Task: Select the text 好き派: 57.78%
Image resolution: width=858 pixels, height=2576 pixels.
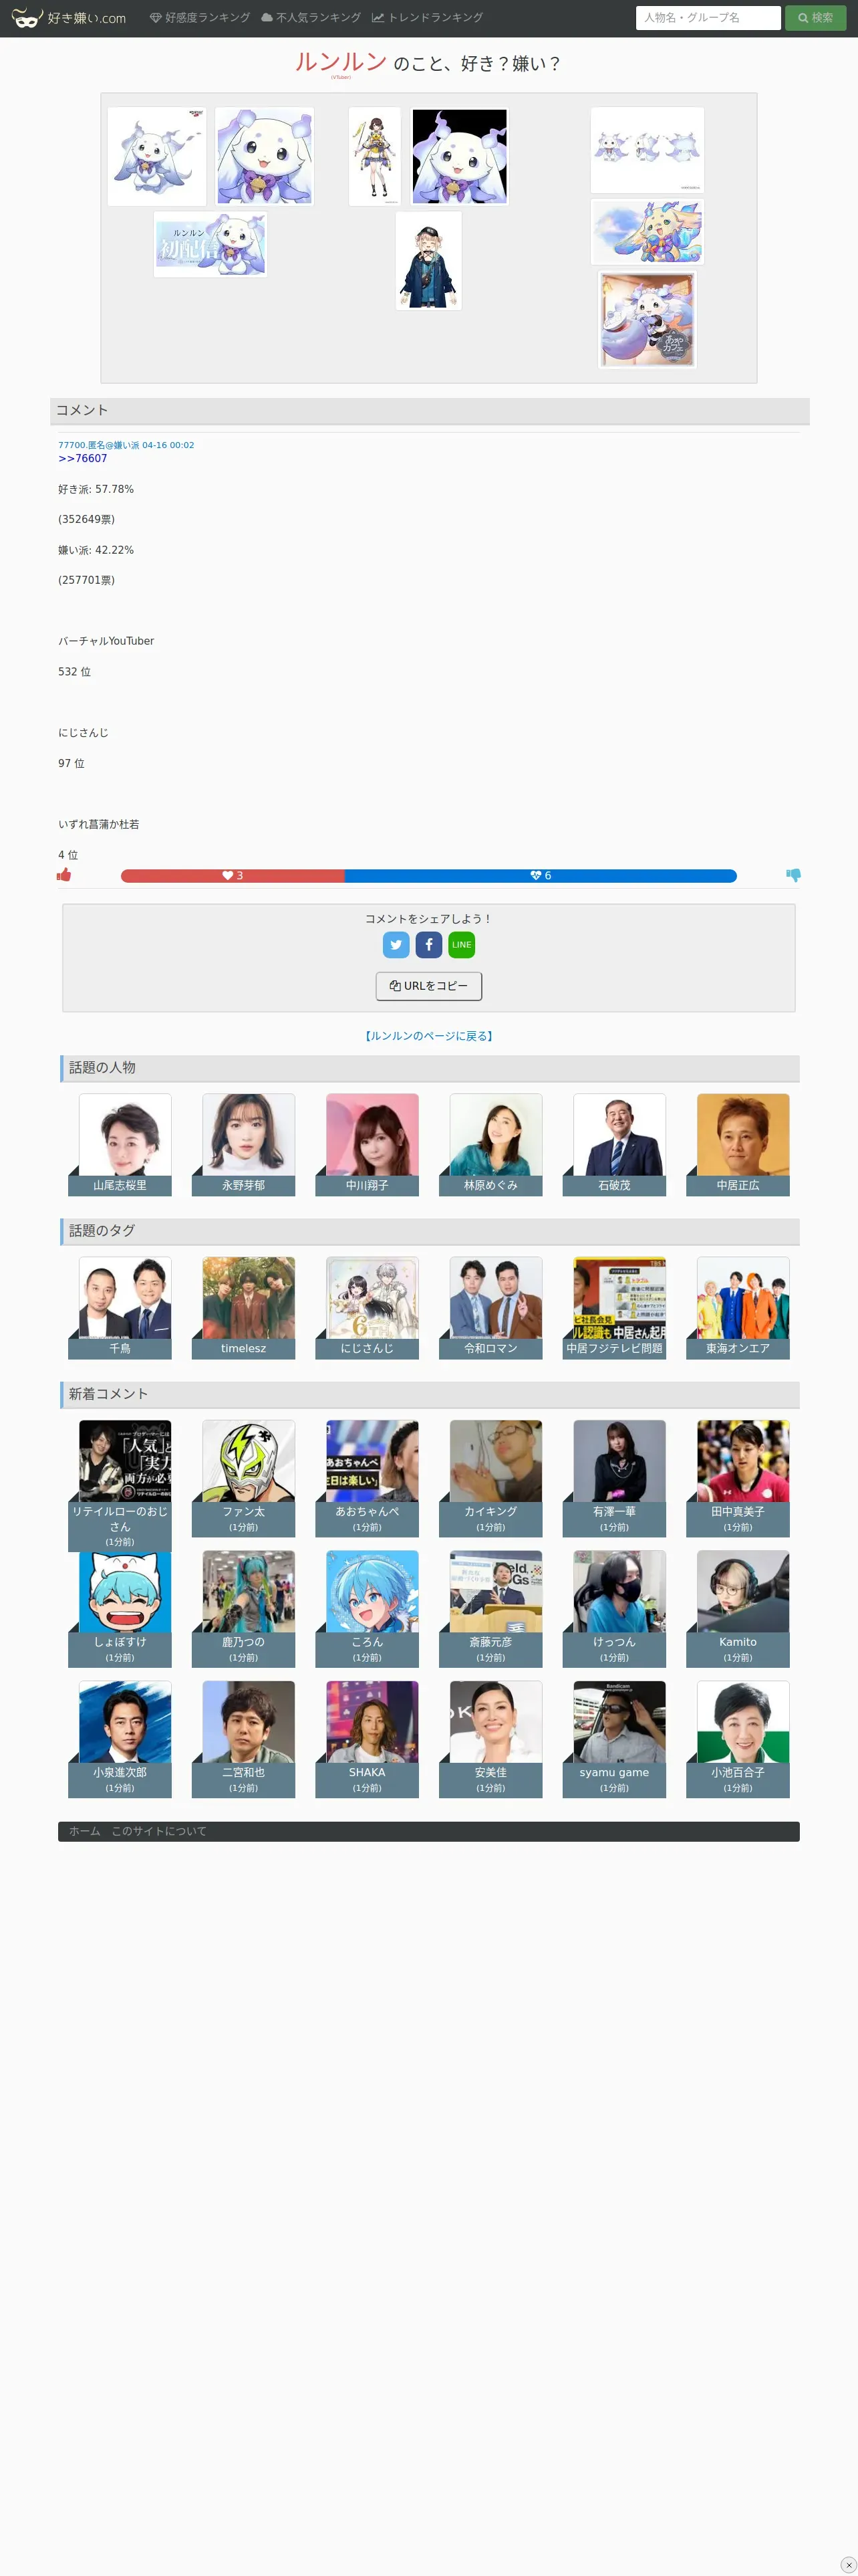Action: [96, 489]
